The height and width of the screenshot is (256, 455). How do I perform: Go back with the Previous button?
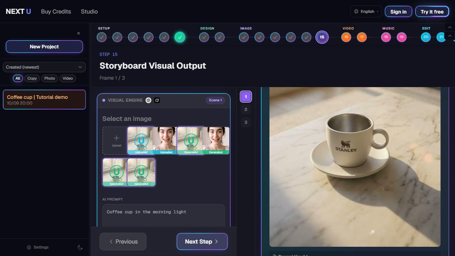coord(123,241)
